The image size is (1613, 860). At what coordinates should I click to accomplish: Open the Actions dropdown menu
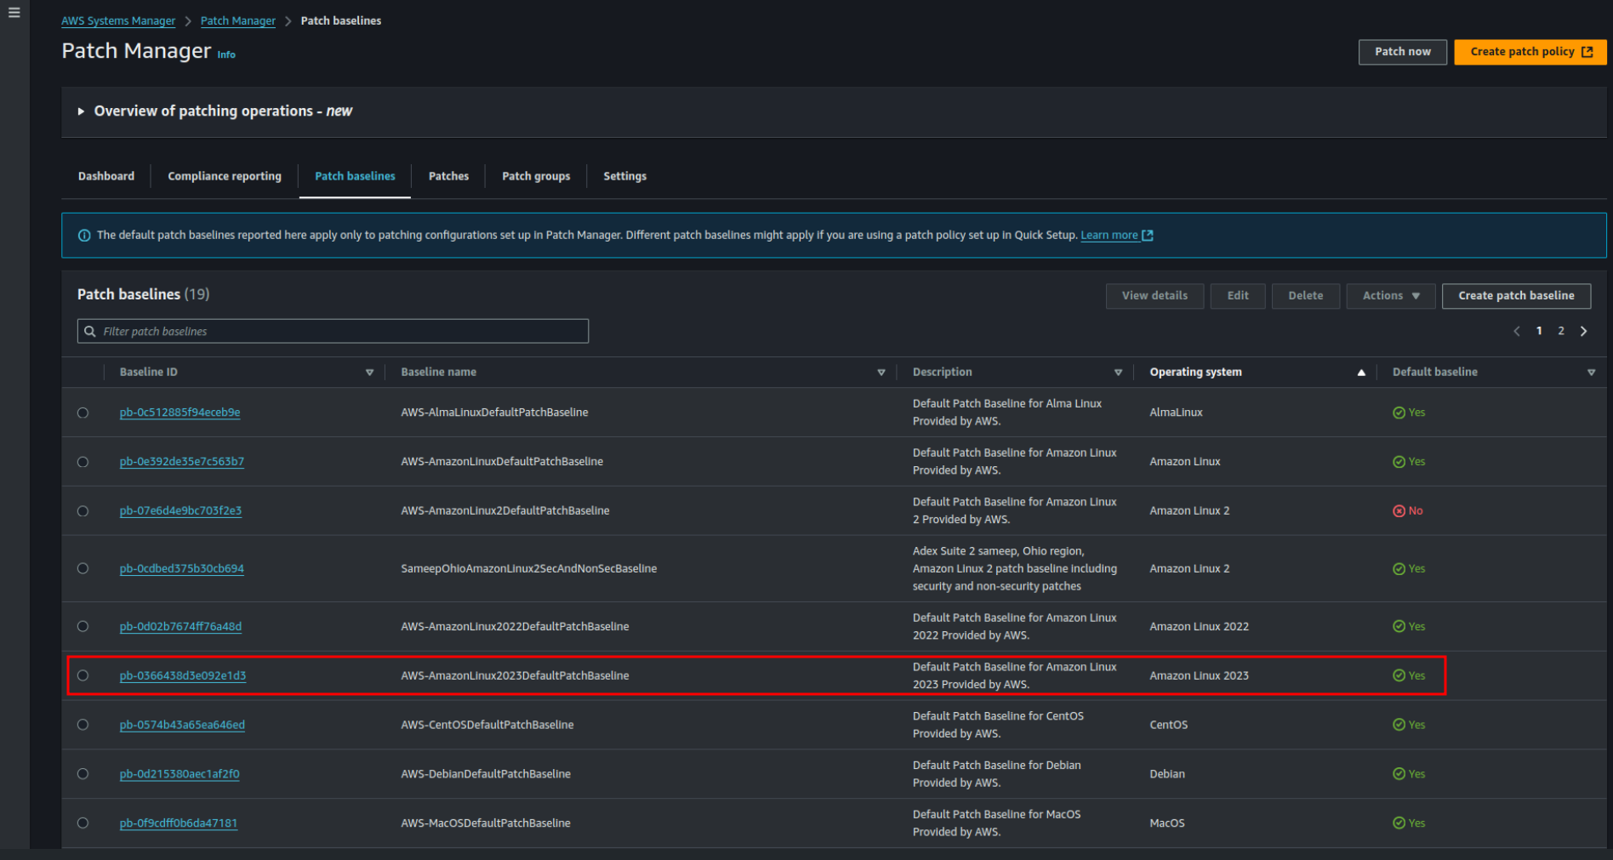1390,296
